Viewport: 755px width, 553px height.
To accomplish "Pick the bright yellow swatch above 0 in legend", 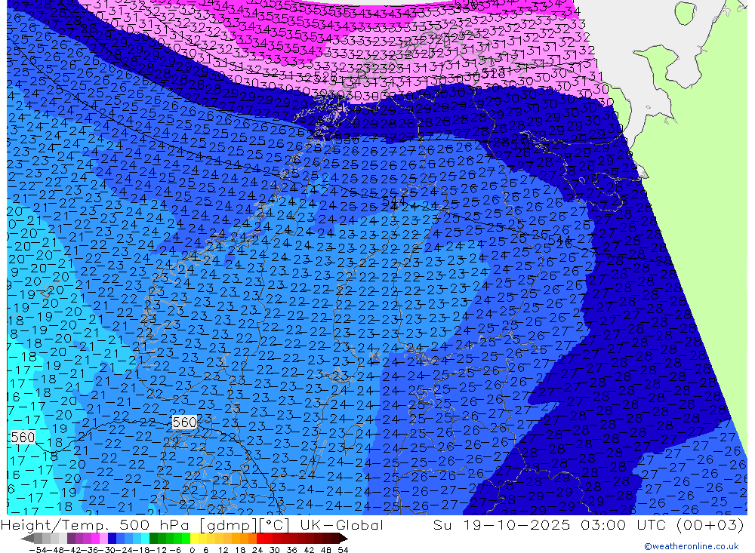I will pyautogui.click(x=195, y=538).
